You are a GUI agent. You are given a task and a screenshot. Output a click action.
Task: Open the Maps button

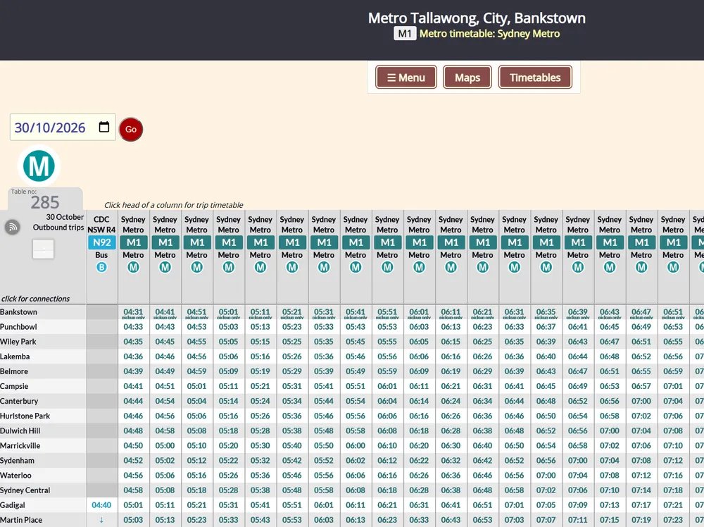tap(467, 77)
